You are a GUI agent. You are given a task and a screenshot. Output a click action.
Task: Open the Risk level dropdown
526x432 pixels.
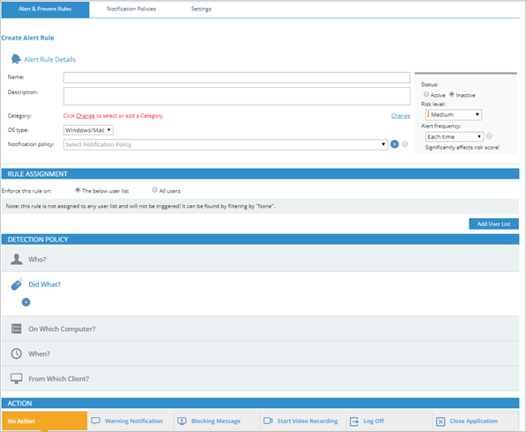454,114
